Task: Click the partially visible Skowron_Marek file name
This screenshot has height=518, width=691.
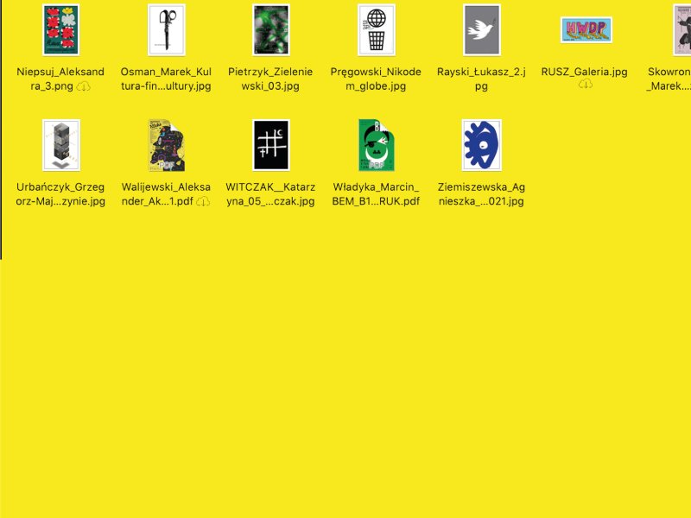Action: [x=669, y=79]
